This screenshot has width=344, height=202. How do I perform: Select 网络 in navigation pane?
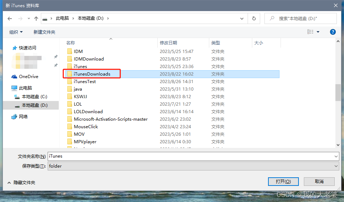pyautogui.click(x=23, y=116)
